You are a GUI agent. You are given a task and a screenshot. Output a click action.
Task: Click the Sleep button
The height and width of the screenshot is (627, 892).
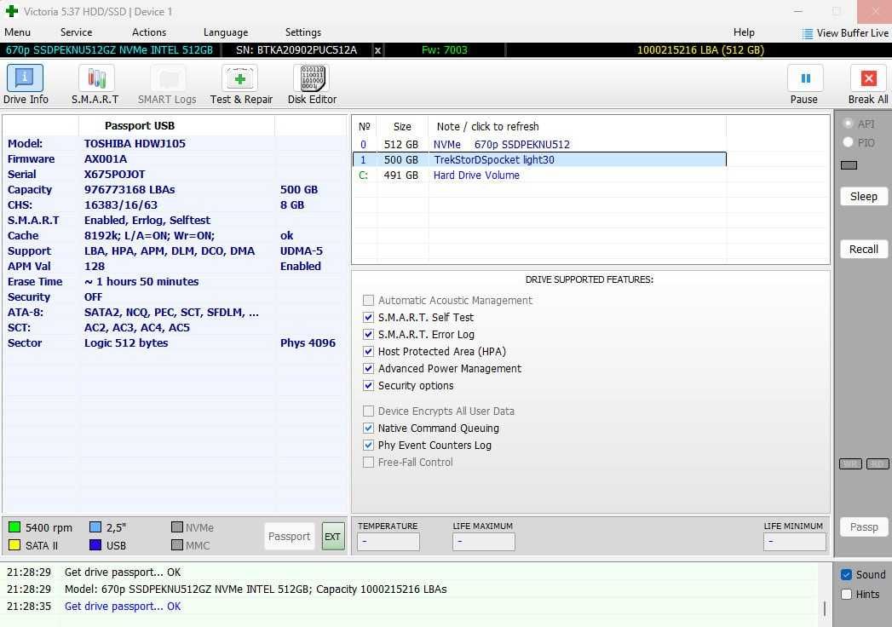click(x=864, y=196)
